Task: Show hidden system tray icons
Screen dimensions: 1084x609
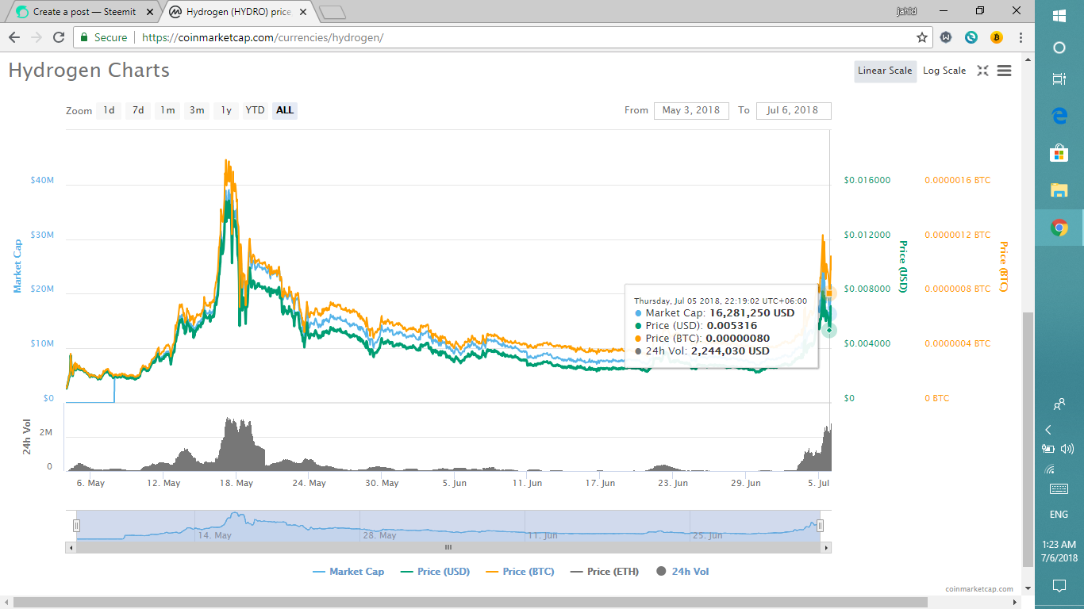Action: point(1048,430)
